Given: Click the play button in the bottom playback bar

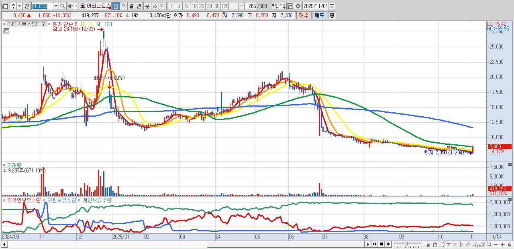Looking at the screenshot, I should (368, 244).
